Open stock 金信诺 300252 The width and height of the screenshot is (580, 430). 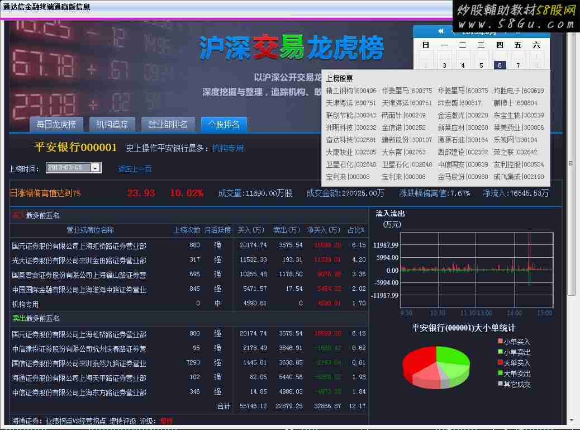tap(404, 127)
